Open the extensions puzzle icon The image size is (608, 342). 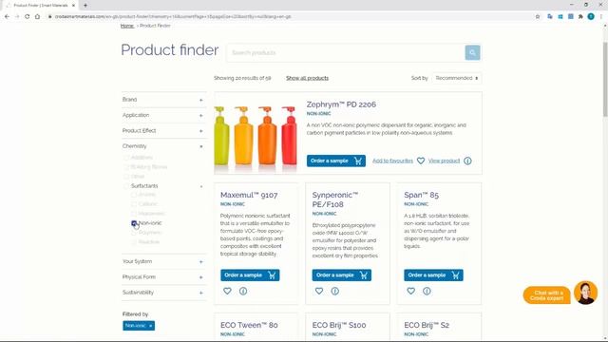pyautogui.click(x=580, y=17)
